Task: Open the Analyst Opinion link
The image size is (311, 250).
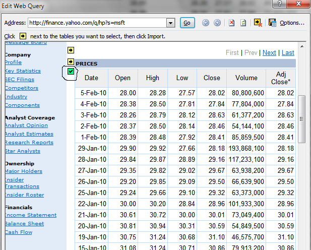Action: 26,125
